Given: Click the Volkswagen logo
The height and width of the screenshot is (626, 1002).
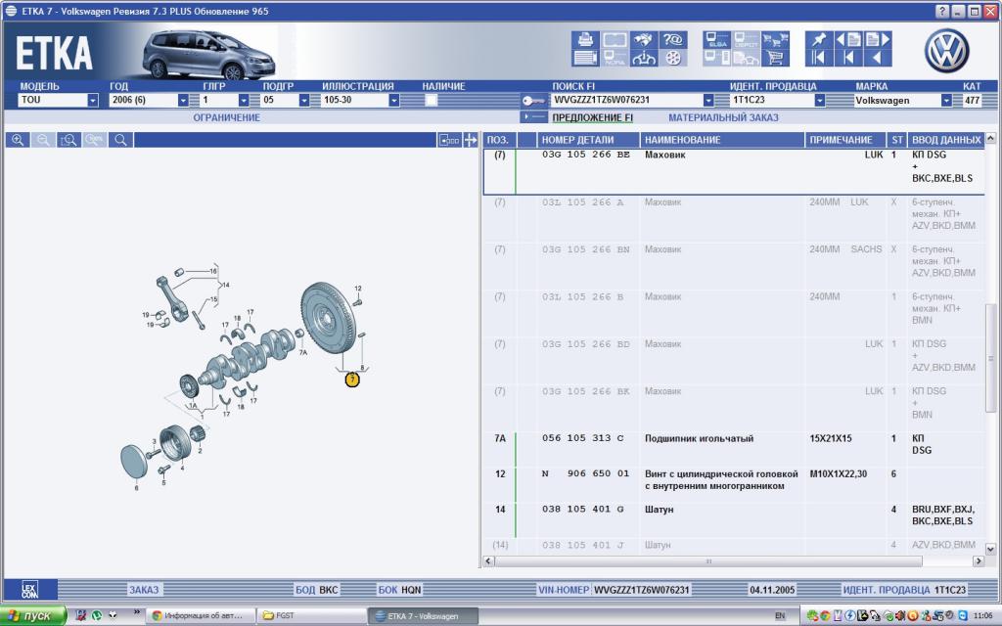Looking at the screenshot, I should 946,51.
